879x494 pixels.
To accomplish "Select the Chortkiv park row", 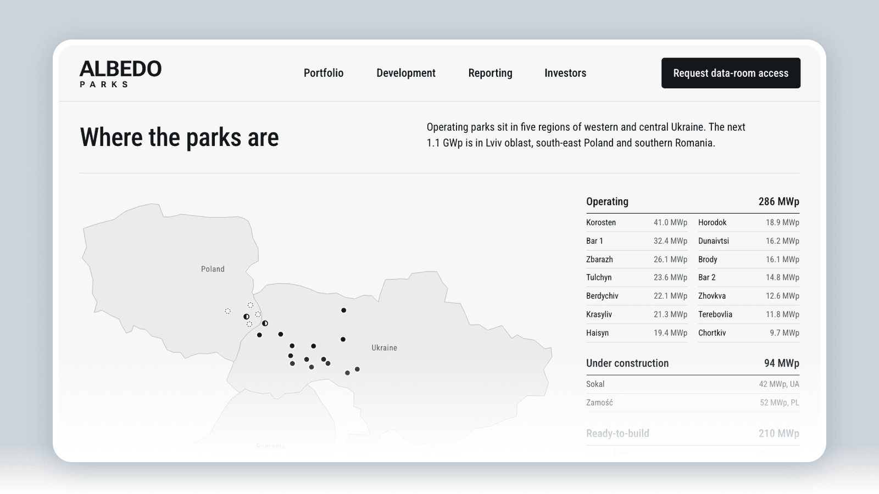I will (x=749, y=333).
